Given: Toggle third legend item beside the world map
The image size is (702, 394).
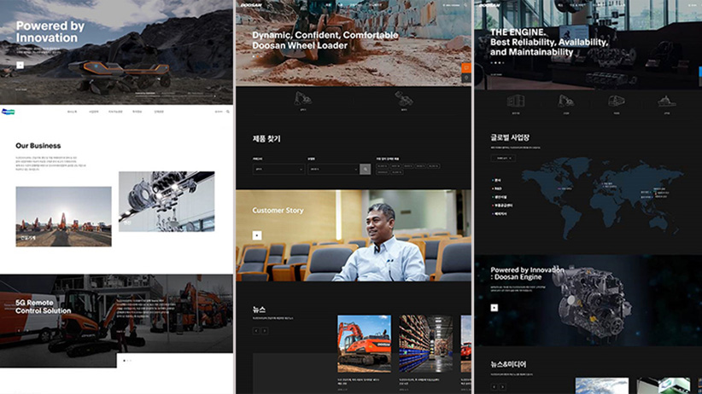Looking at the screenshot, I should 500,197.
